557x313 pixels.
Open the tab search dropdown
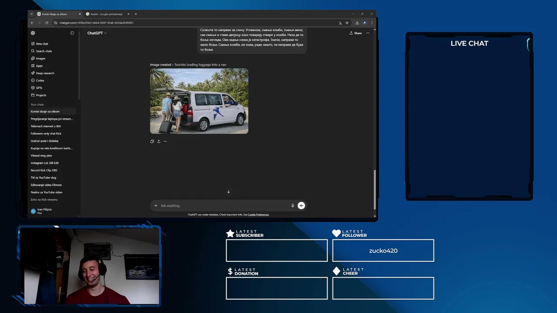31,14
